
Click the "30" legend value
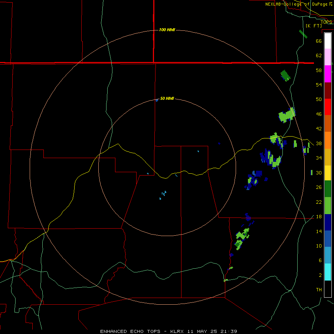point(319,173)
